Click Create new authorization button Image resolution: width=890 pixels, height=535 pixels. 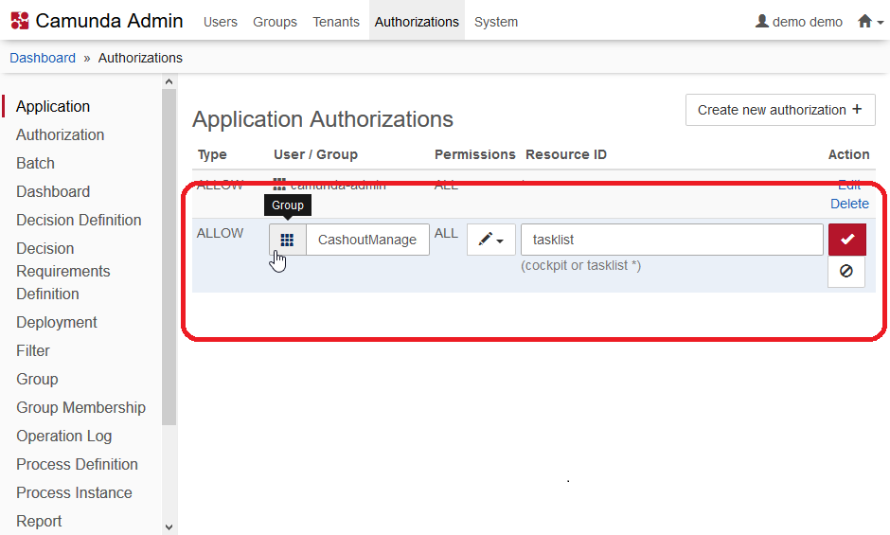coord(779,110)
